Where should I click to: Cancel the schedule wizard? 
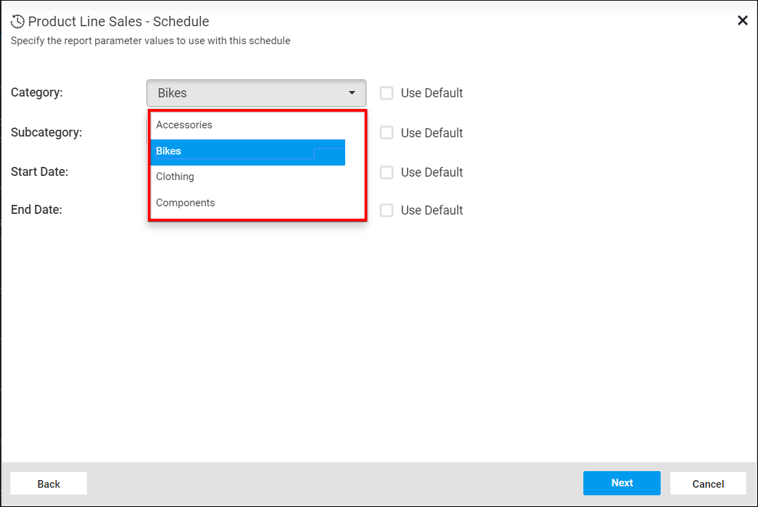(708, 484)
